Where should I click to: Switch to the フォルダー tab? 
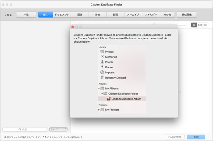(151, 15)
